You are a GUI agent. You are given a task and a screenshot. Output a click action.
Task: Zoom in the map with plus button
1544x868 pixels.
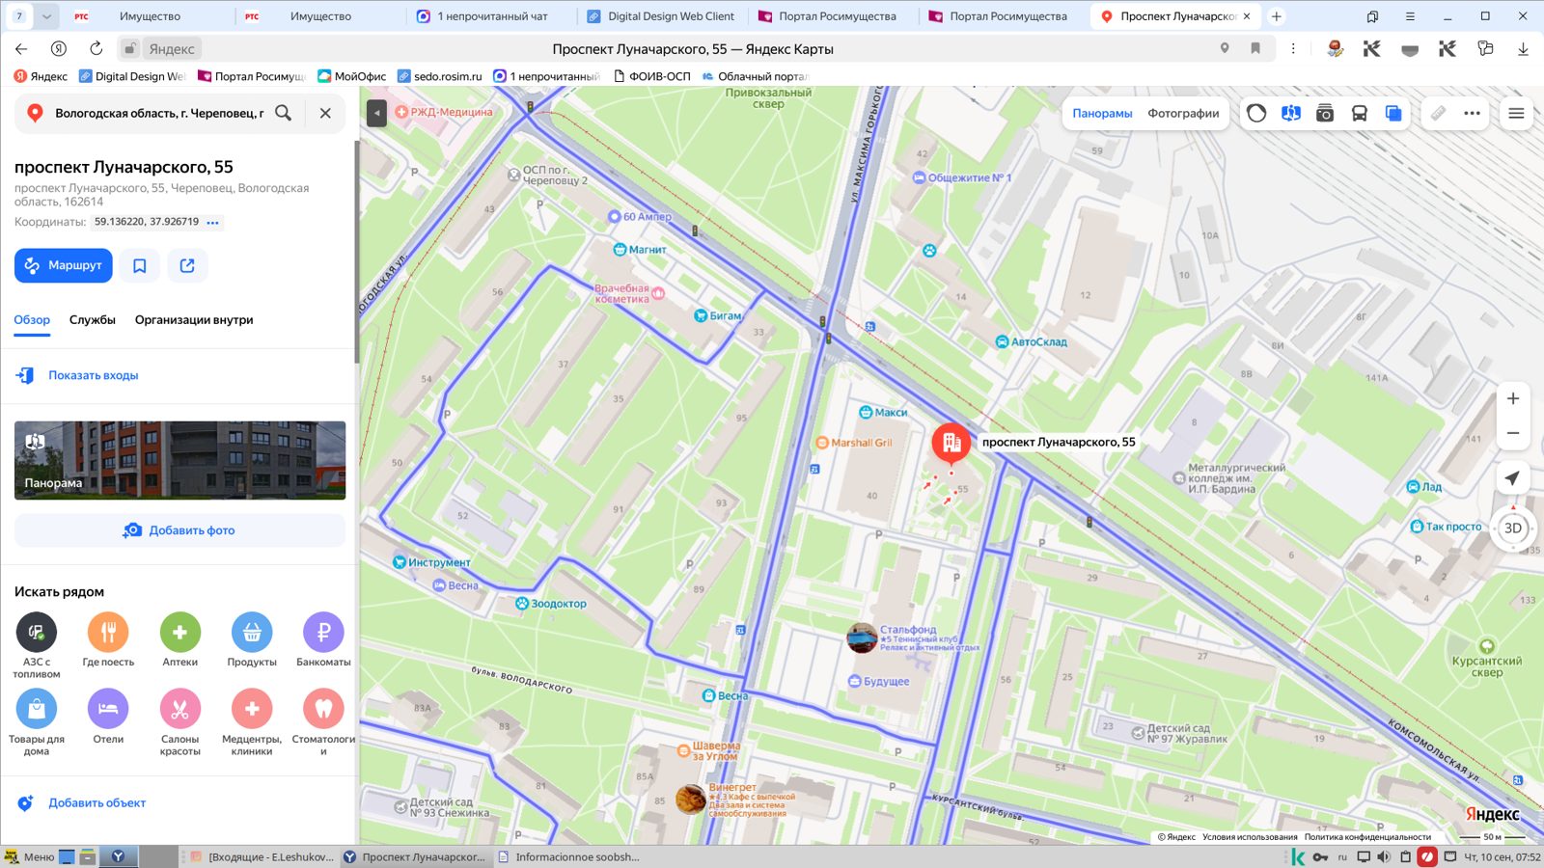(x=1512, y=398)
